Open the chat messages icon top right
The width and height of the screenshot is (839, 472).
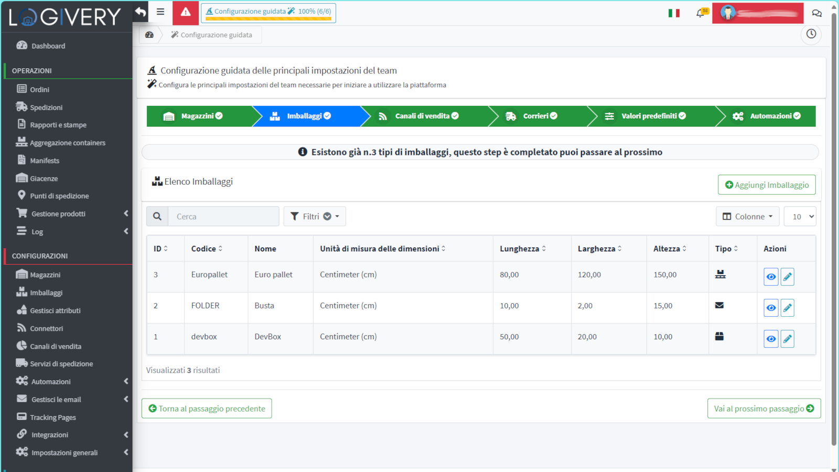coord(816,13)
